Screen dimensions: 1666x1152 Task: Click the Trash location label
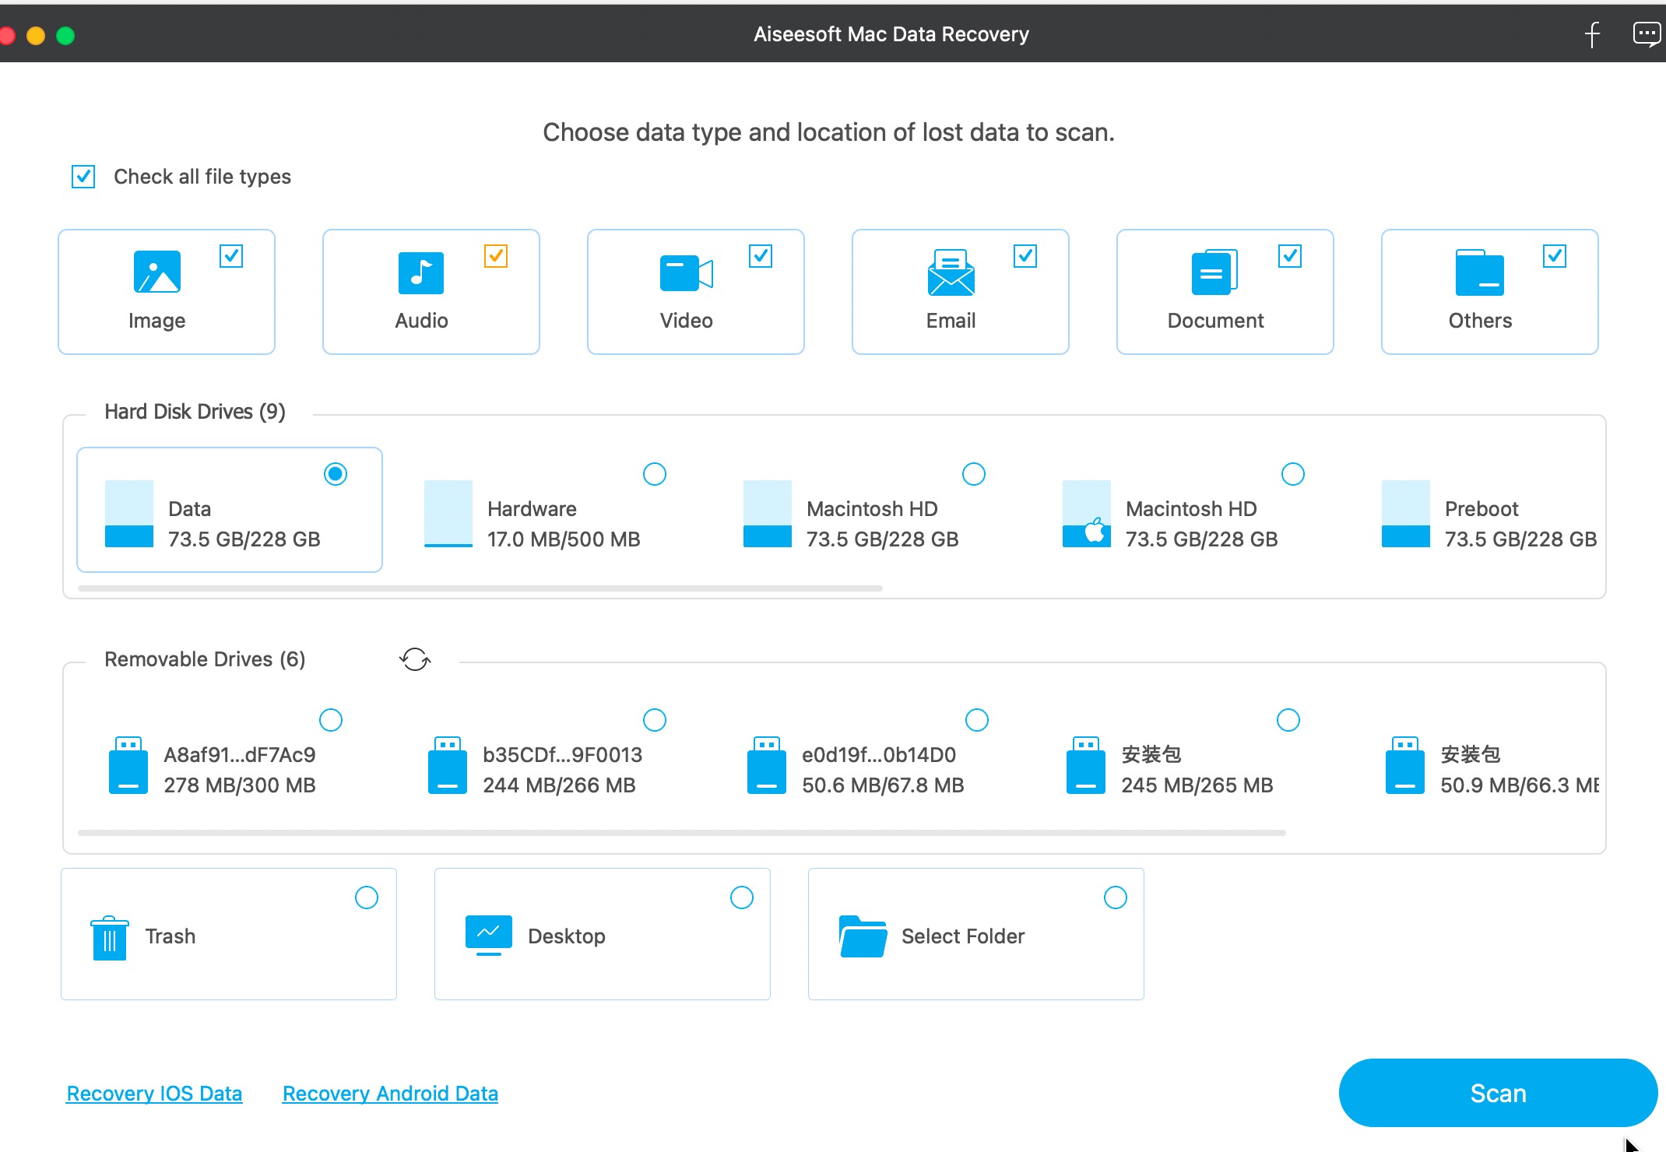[x=170, y=936]
